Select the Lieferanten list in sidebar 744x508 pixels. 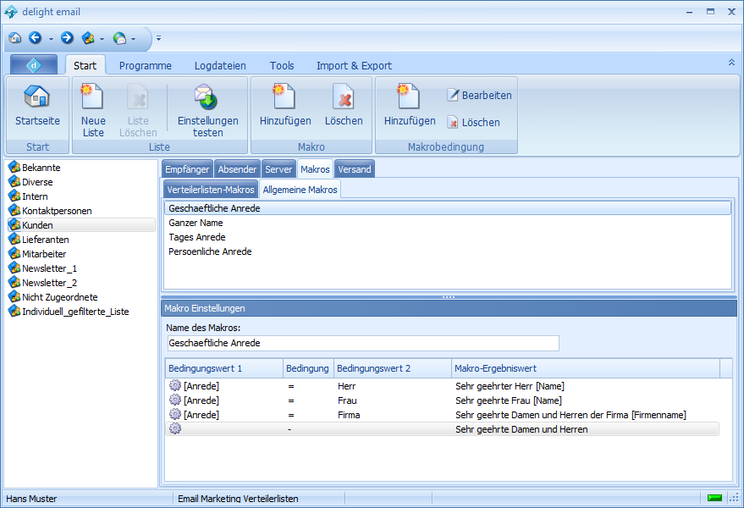point(45,240)
